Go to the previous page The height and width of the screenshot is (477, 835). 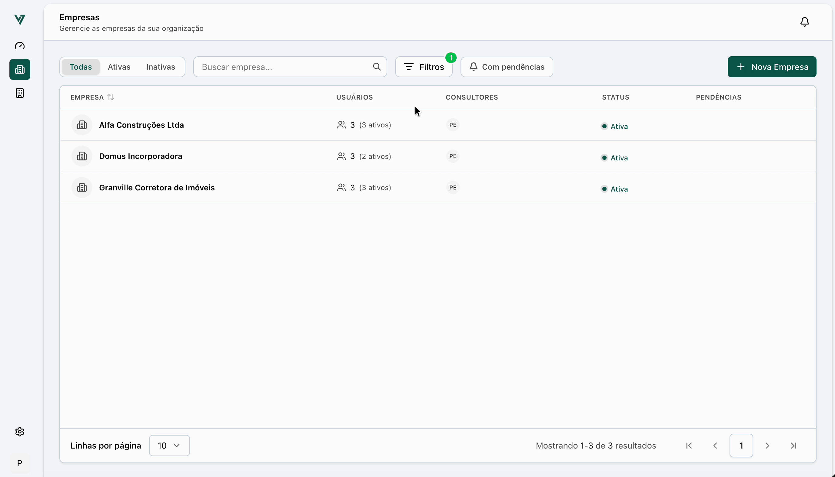pyautogui.click(x=715, y=446)
